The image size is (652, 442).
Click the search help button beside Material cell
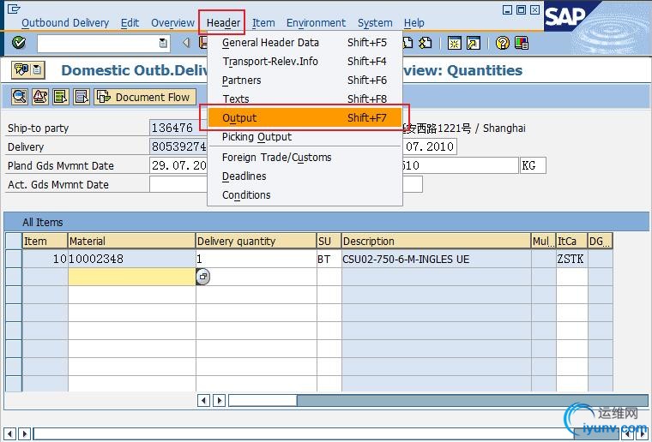203,277
